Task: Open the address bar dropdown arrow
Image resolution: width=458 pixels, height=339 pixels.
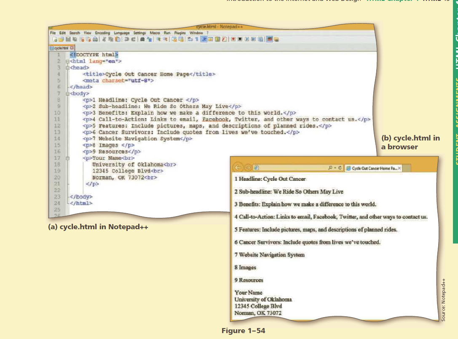Action: 335,168
